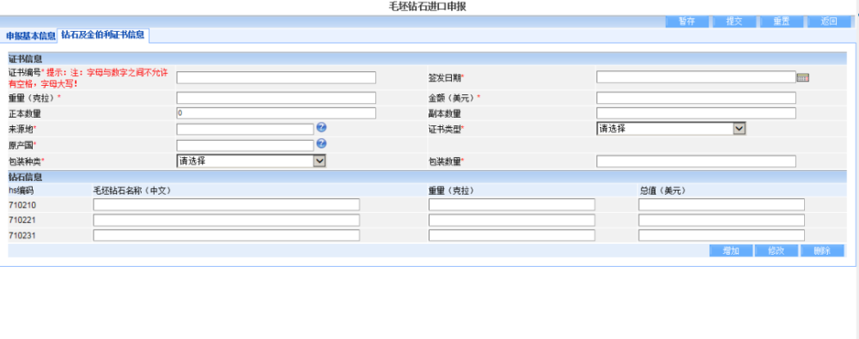This screenshot has width=859, height=339.
Task: Click the help icon next to 原产国
Action: click(321, 143)
